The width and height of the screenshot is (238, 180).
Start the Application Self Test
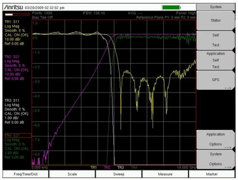[216, 60]
